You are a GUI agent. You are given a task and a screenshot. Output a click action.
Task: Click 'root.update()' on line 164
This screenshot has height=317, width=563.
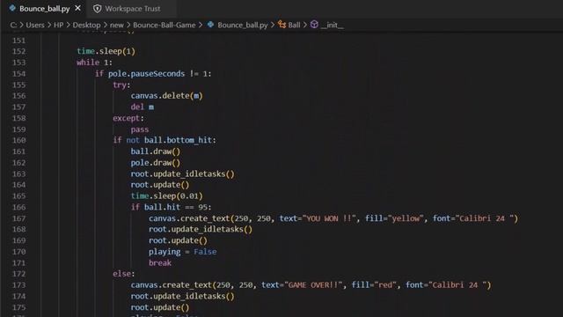coord(160,185)
